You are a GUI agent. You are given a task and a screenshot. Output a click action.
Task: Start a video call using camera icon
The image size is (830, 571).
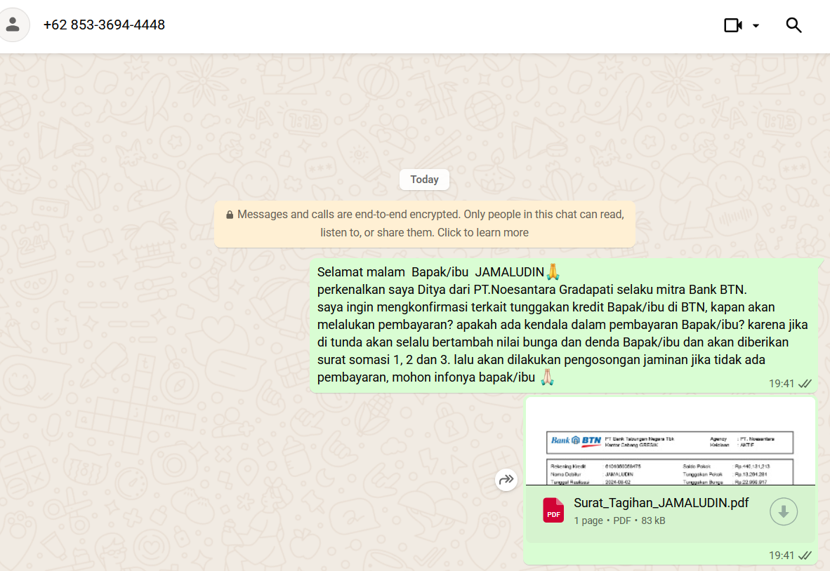point(732,25)
